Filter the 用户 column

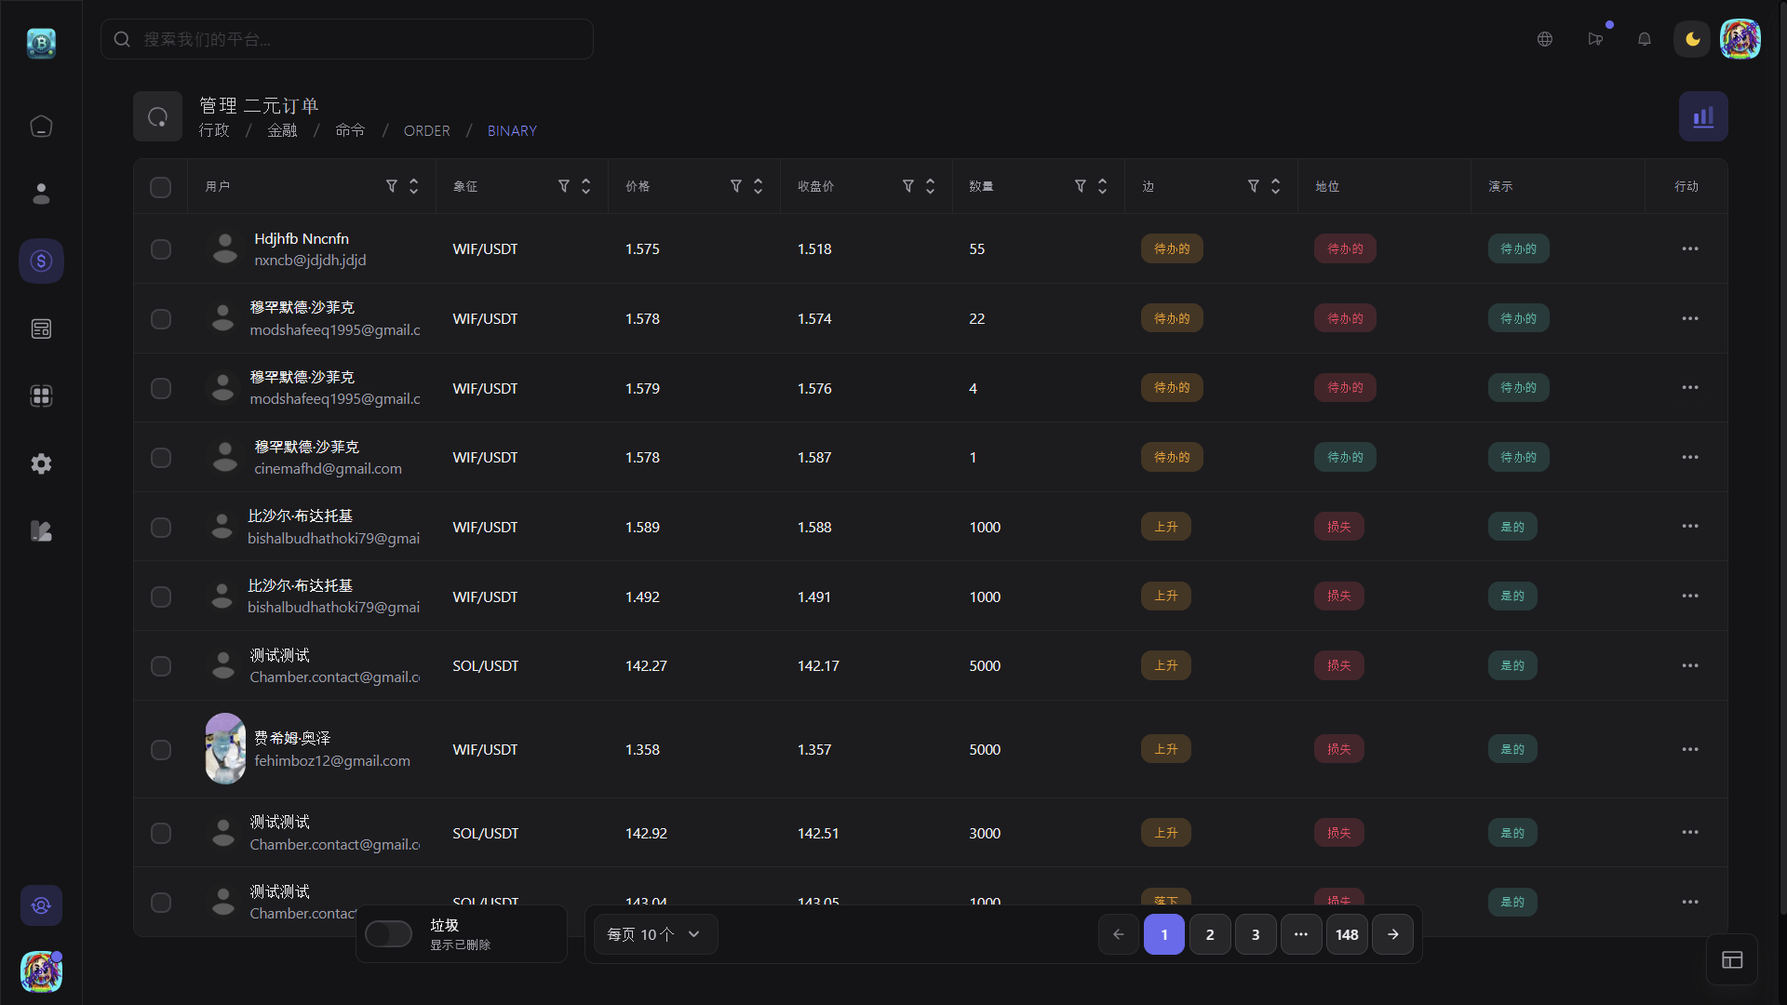(x=392, y=186)
